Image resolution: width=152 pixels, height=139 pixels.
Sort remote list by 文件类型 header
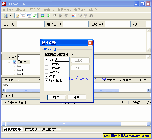coord(127,80)
